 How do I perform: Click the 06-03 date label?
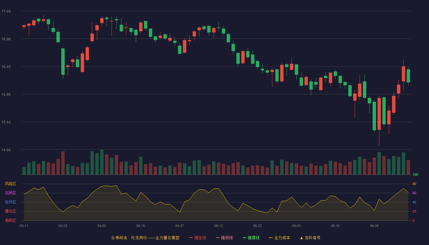point(296,226)
